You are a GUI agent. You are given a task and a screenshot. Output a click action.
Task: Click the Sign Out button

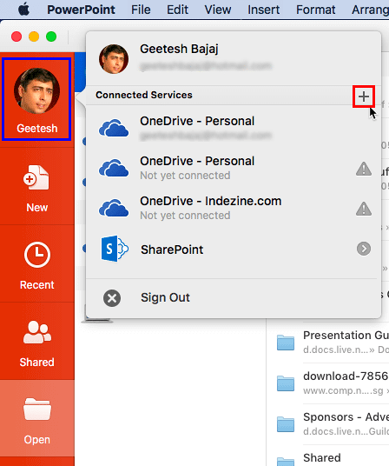234,298
